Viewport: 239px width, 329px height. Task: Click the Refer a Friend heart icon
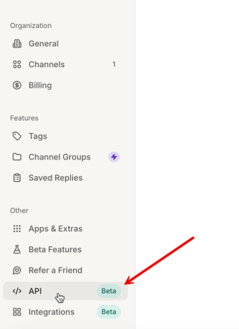point(17,270)
